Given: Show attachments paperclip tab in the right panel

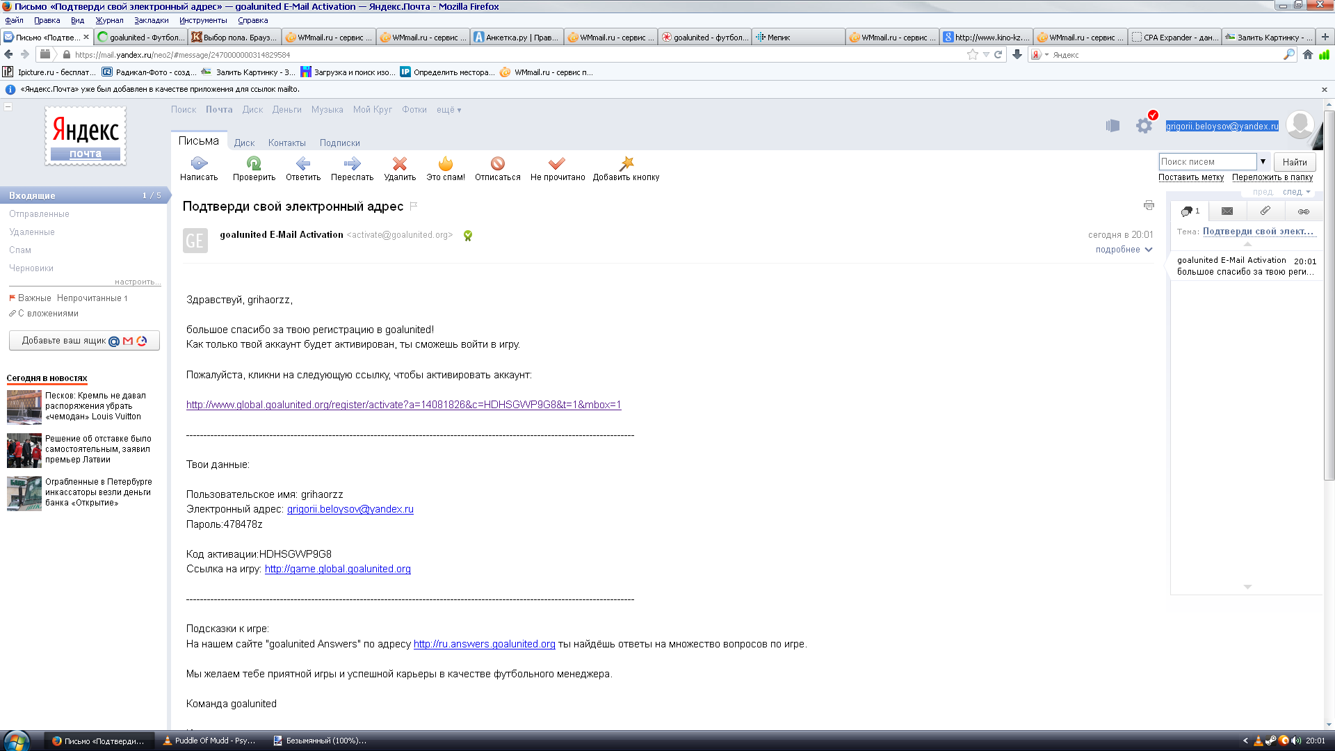Looking at the screenshot, I should (1265, 211).
